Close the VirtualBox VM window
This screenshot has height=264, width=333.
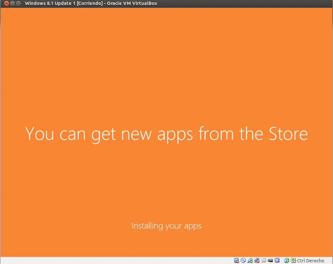click(6, 3)
